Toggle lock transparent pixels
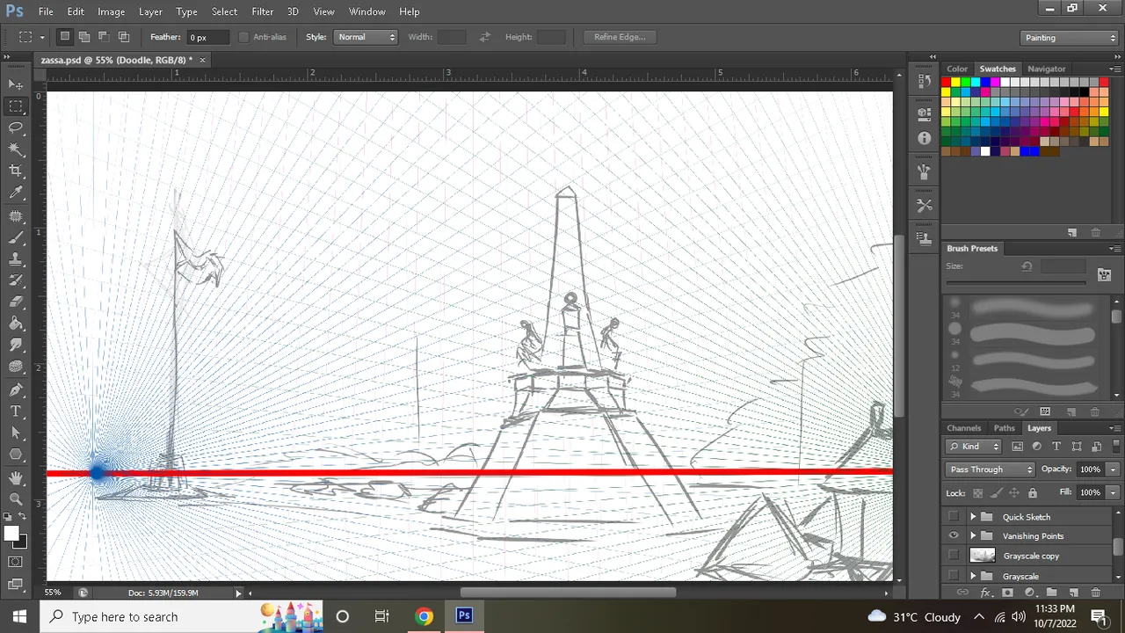Viewport: 1125px width, 633px height. (x=978, y=493)
